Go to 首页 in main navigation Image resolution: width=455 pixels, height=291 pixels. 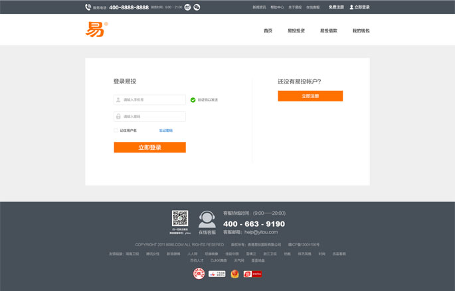268,30
